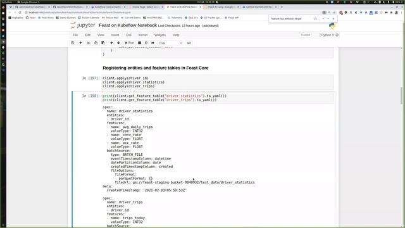405x228 pixels.
Task: Move selected cell down with the arrow
Action: pyautogui.click(x=118, y=43)
